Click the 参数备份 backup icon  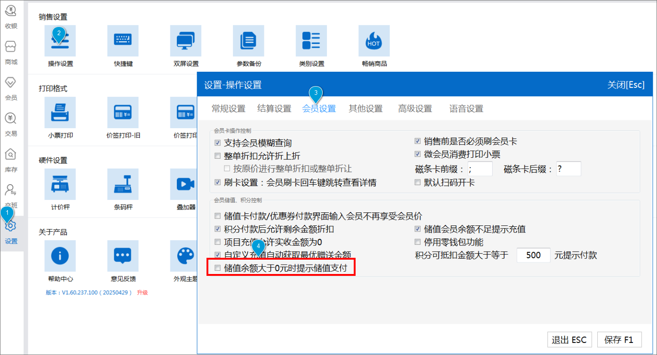[x=249, y=41]
